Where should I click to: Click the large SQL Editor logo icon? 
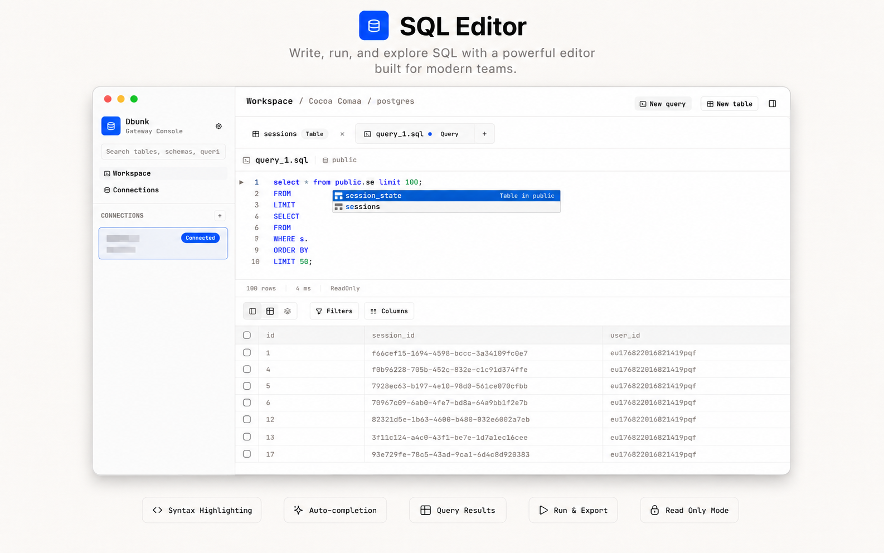click(x=373, y=26)
